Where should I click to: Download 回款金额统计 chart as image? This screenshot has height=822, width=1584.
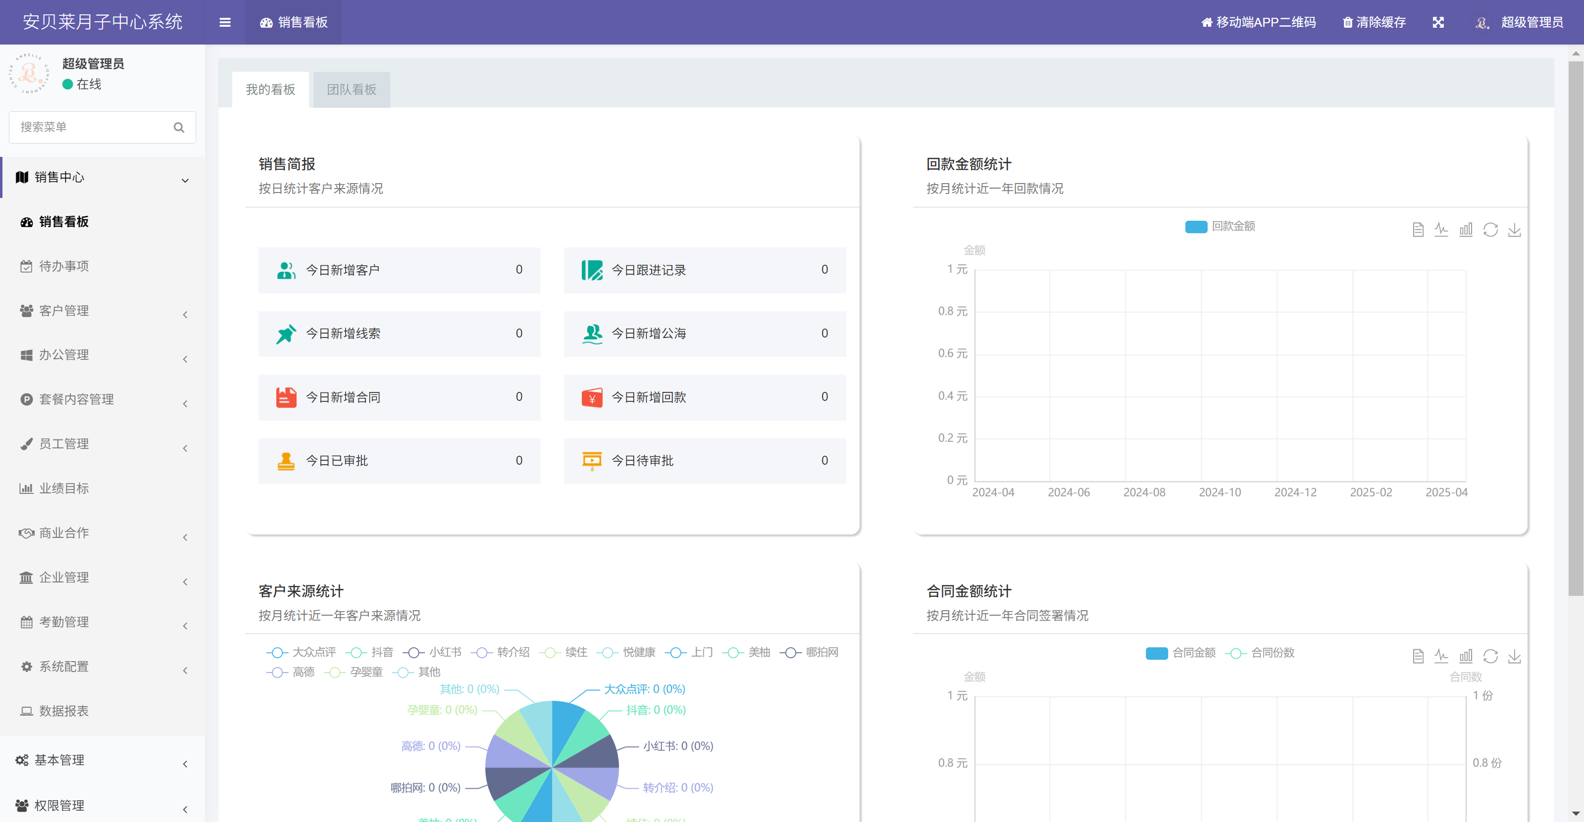pyautogui.click(x=1515, y=230)
